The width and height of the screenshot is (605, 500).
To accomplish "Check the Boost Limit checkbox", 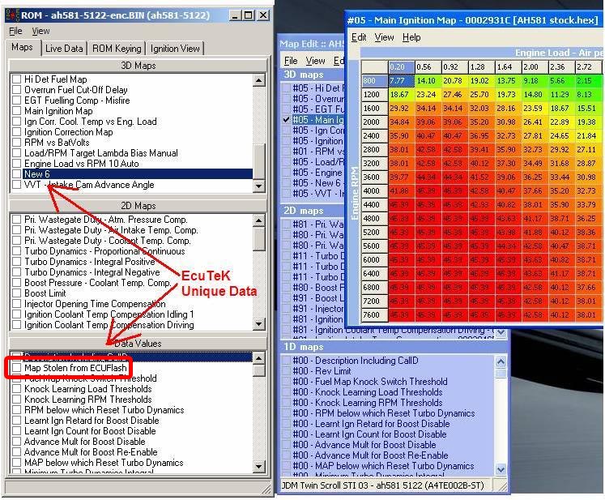I will pyautogui.click(x=16, y=293).
